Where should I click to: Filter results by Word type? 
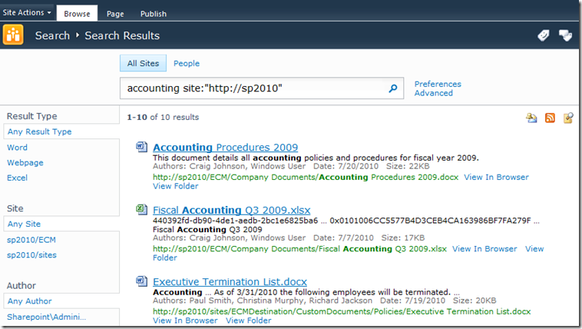17,148
